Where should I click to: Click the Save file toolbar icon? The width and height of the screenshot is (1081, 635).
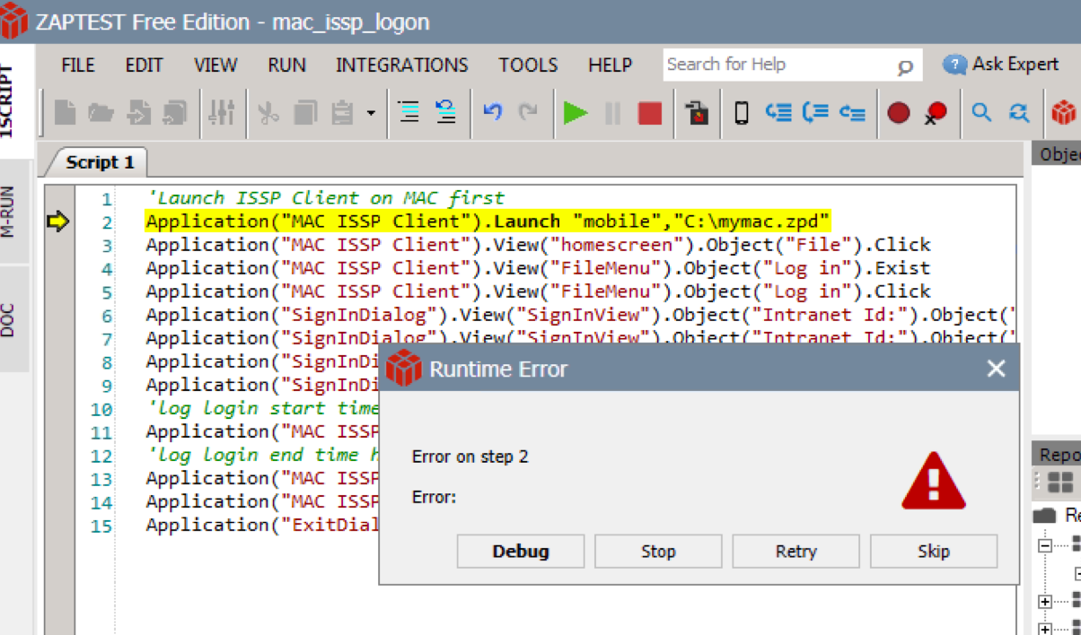(139, 112)
